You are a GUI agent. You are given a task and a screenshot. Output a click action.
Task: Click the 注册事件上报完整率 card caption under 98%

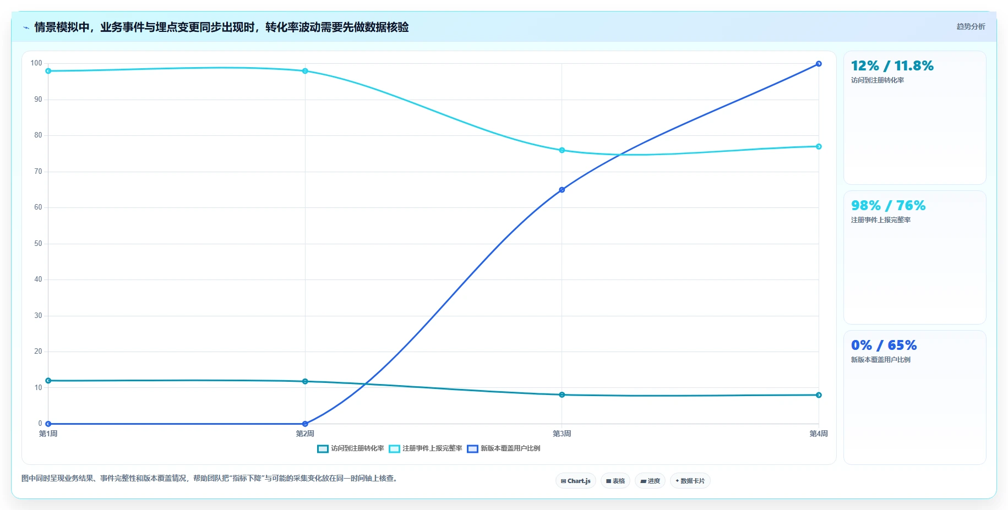[x=881, y=220]
